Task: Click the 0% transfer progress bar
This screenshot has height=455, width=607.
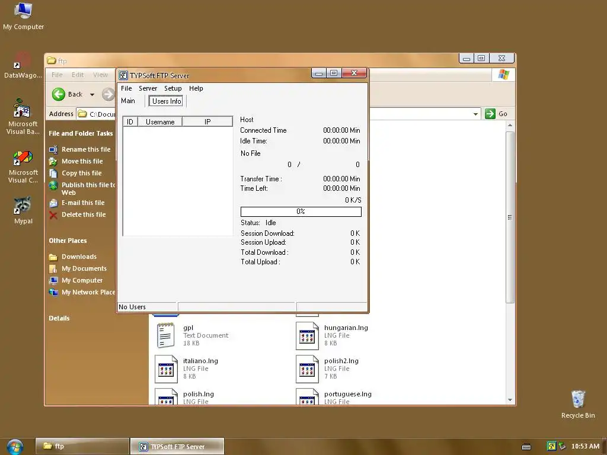Action: point(301,212)
